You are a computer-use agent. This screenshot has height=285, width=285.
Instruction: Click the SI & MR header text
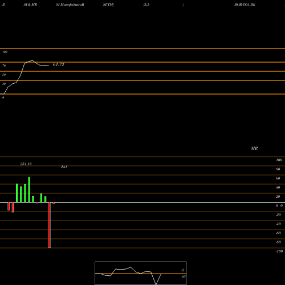click(x=30, y=5)
